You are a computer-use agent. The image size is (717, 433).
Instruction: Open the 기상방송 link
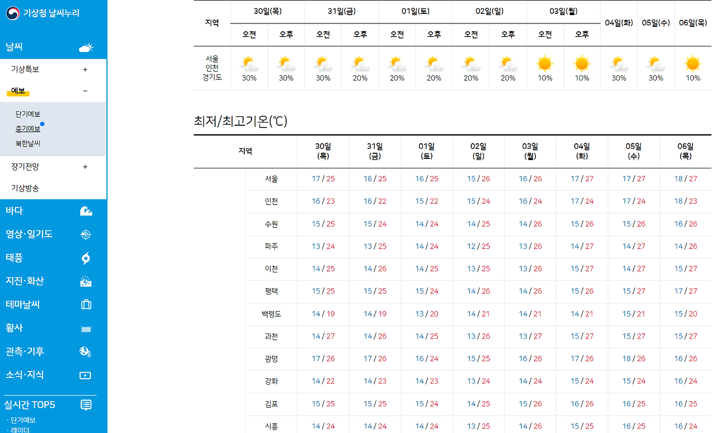[x=25, y=189]
